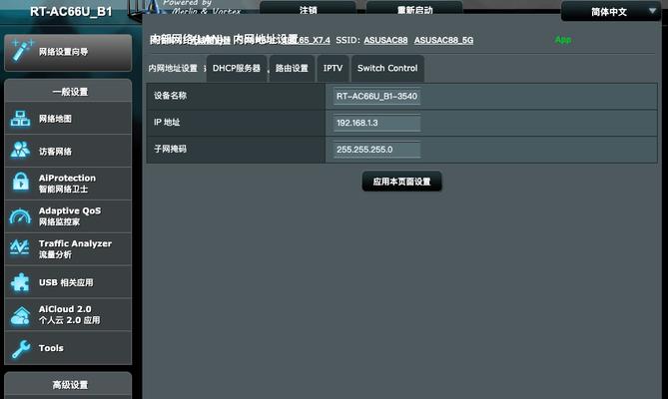Switch to DHCP服务器 tab

pos(237,69)
